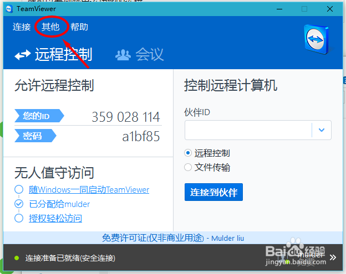Select the 文件传输 radio button

pyautogui.click(x=188, y=167)
